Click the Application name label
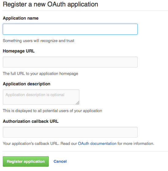This screenshot has height=171, width=168. (21, 18)
